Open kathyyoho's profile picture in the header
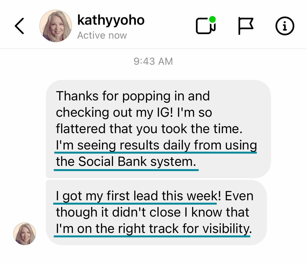307x263 pixels. click(x=56, y=26)
